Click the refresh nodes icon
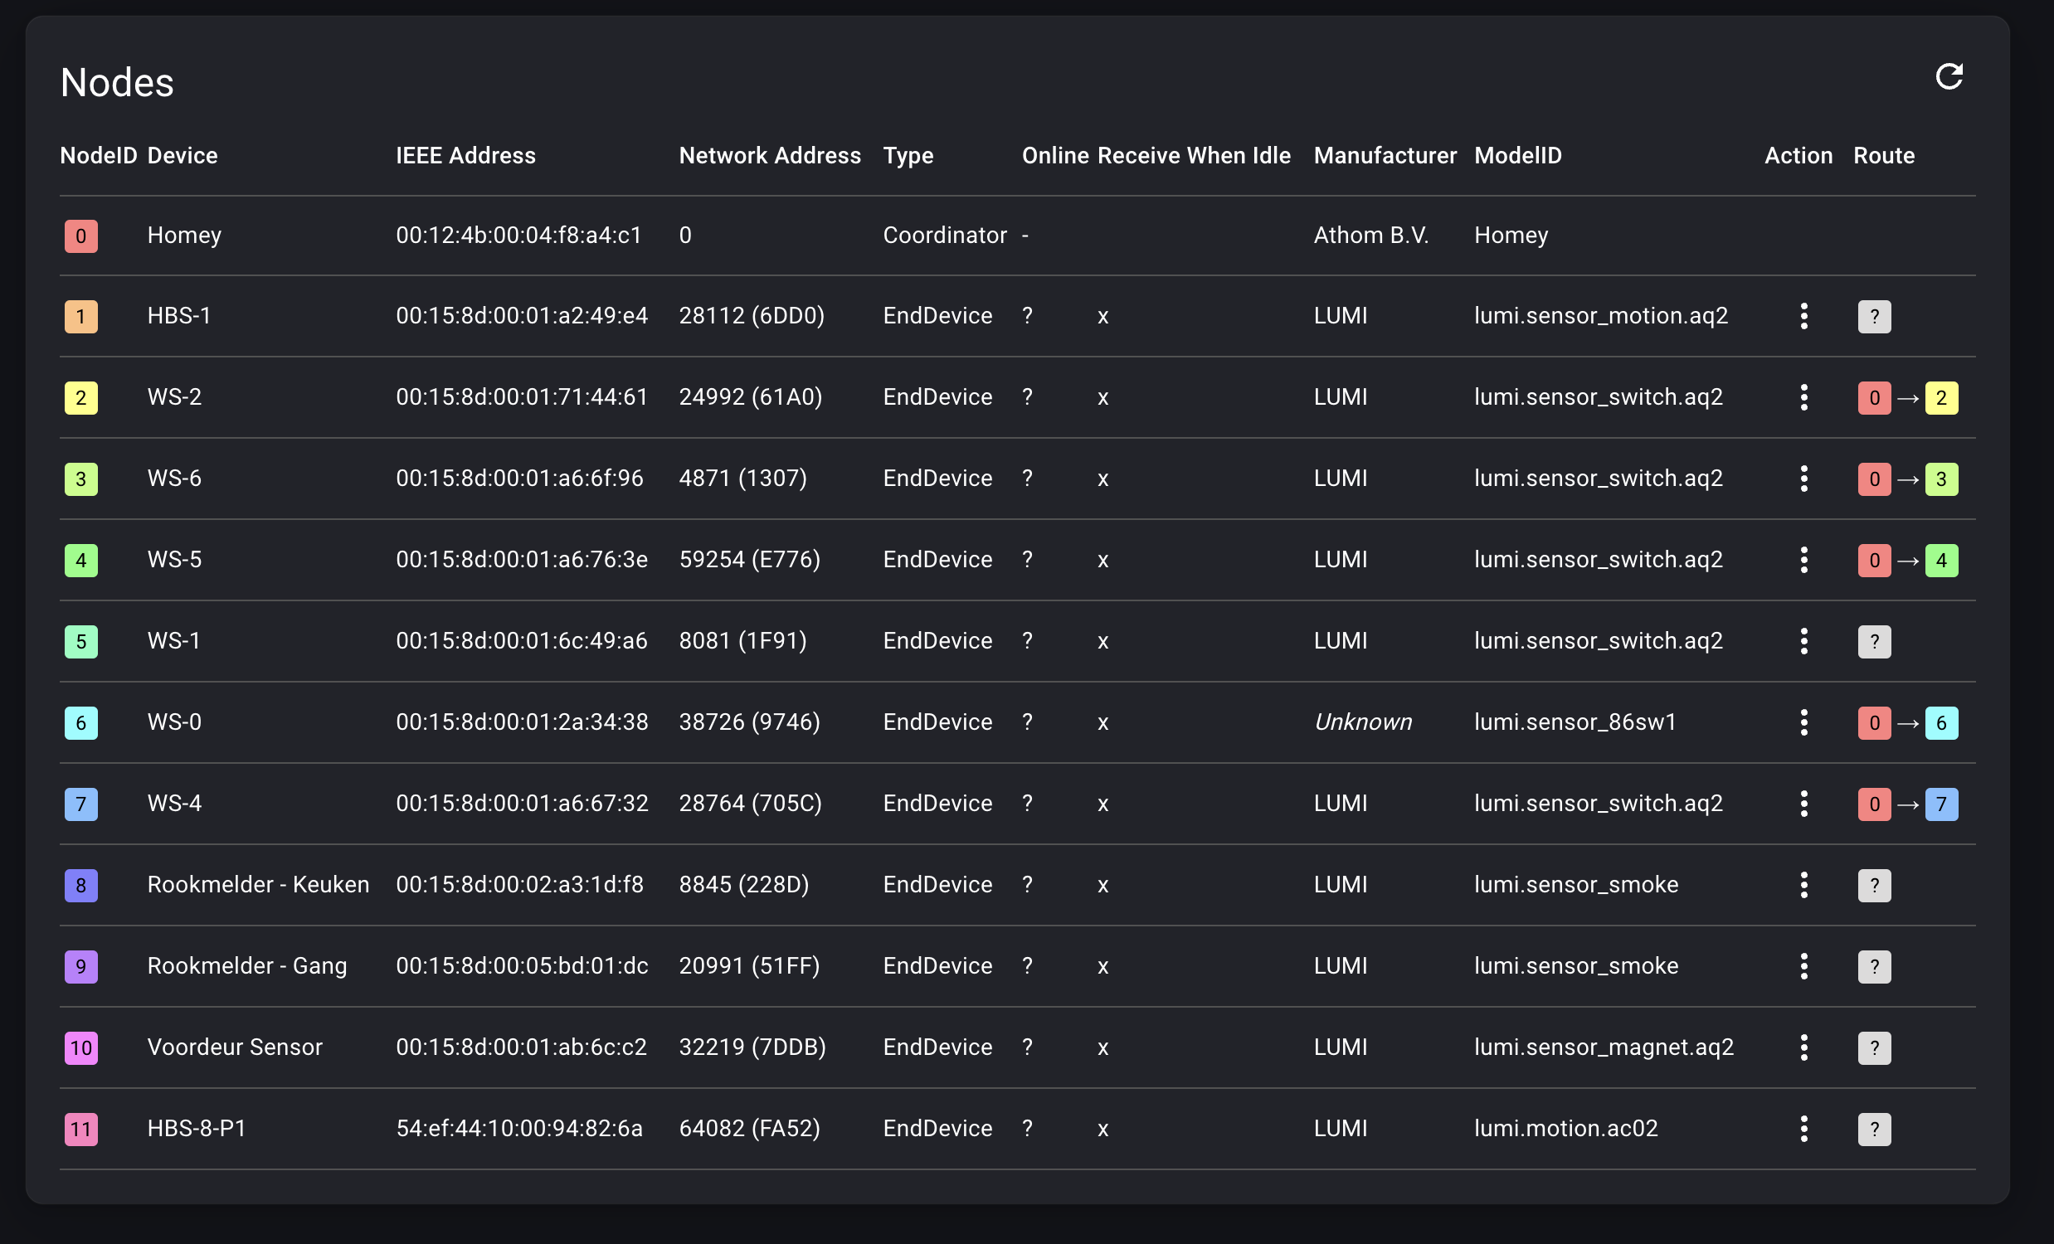This screenshot has height=1244, width=2054. tap(1948, 76)
